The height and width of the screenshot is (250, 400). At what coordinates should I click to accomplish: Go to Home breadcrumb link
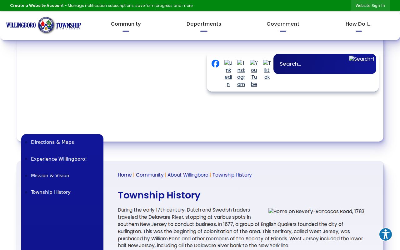pyautogui.click(x=125, y=175)
